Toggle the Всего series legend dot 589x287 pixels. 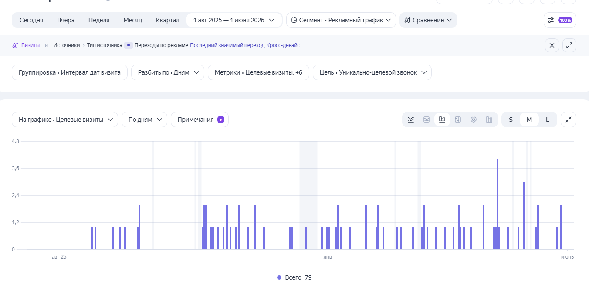tap(279, 277)
